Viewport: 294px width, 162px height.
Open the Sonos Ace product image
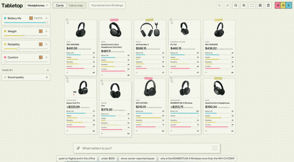115,91
